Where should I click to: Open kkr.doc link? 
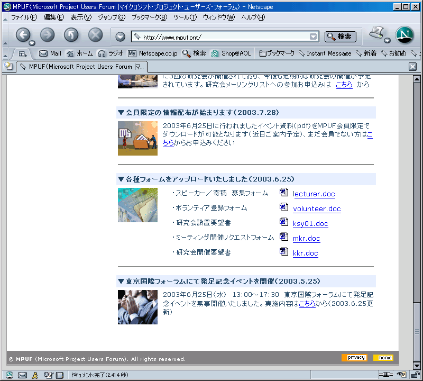306,253
